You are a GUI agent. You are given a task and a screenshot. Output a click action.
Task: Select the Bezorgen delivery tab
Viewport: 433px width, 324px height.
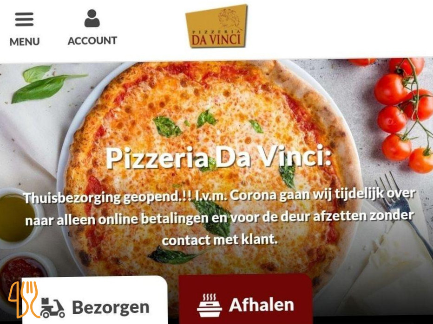click(95, 300)
